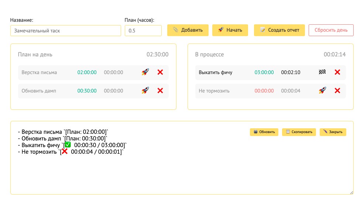This screenshot has height=202, width=364.
Task: Remove the Обновить дамп task
Action: click(x=160, y=90)
